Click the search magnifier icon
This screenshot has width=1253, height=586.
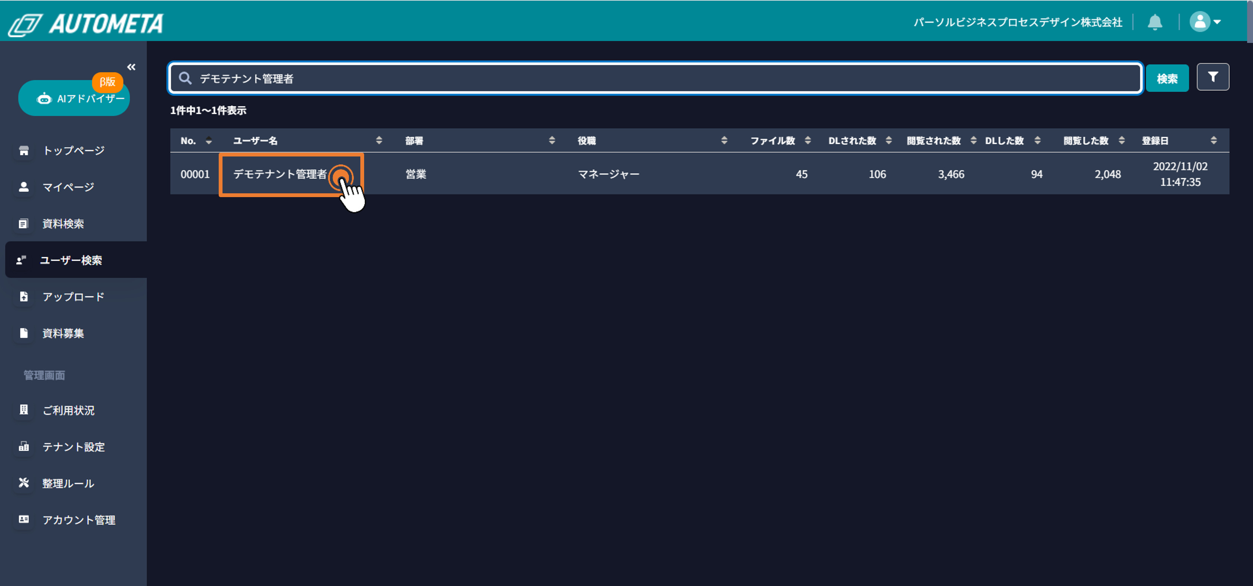coord(185,78)
